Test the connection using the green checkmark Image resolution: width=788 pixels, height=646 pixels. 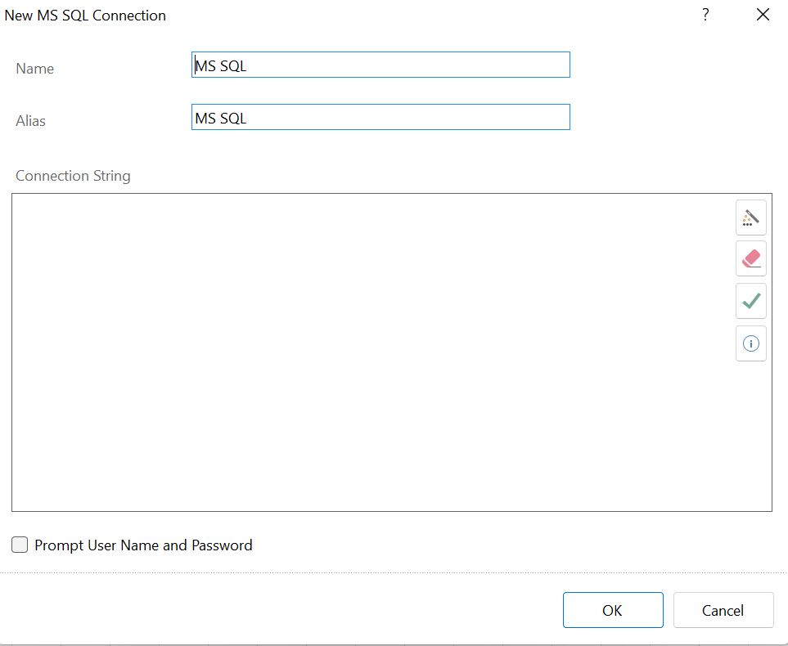pyautogui.click(x=751, y=301)
